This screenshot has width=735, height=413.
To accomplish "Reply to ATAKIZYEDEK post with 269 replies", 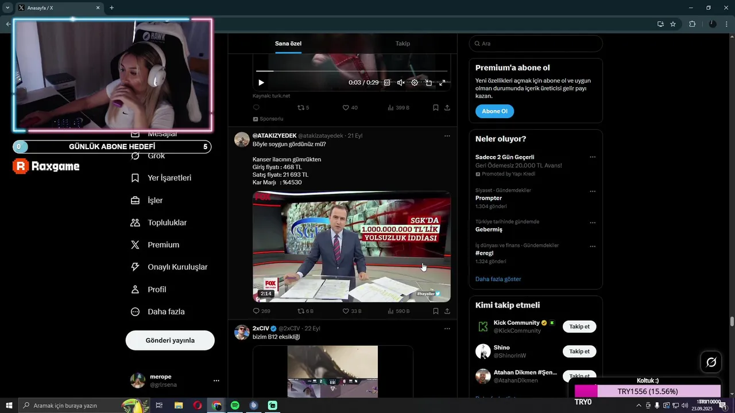I will click(261, 311).
